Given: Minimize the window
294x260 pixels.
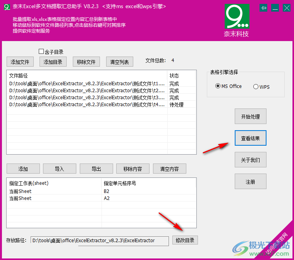Looking at the screenshot, I should [x=275, y=8].
